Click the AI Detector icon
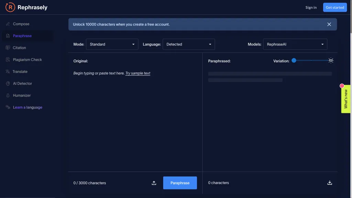The height and width of the screenshot is (198, 352). 8,84
